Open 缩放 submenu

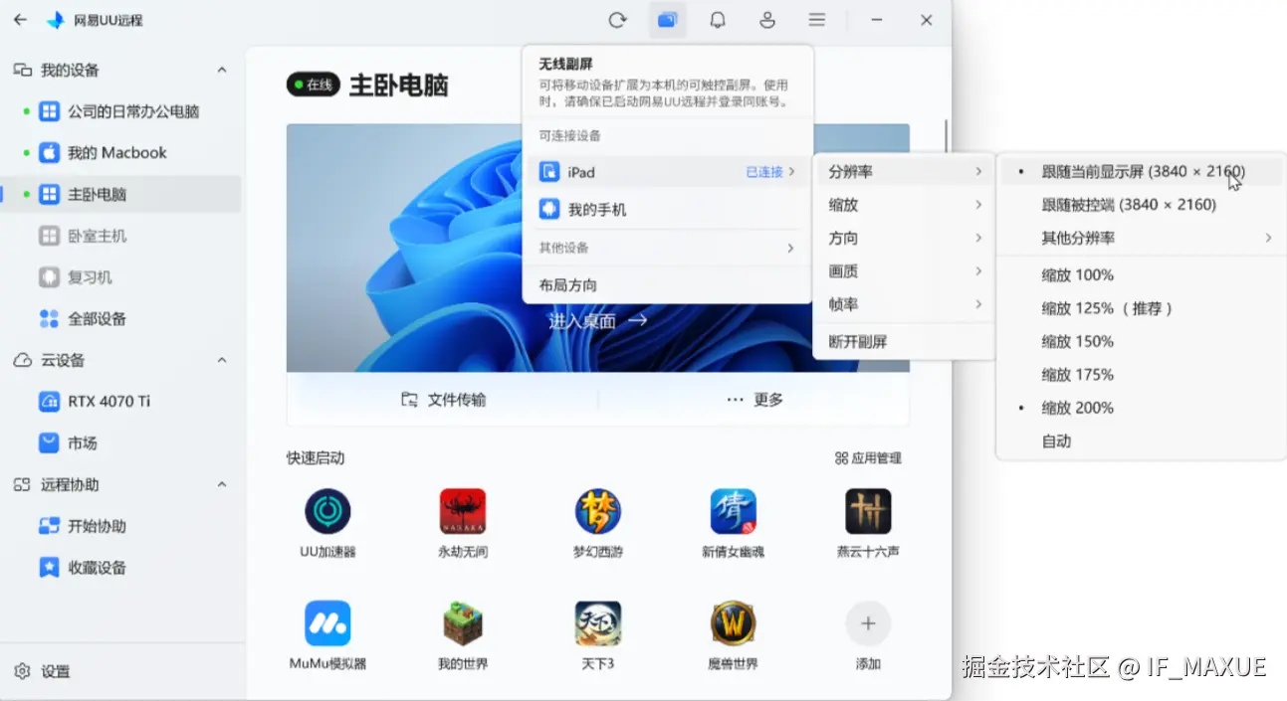[x=905, y=205]
